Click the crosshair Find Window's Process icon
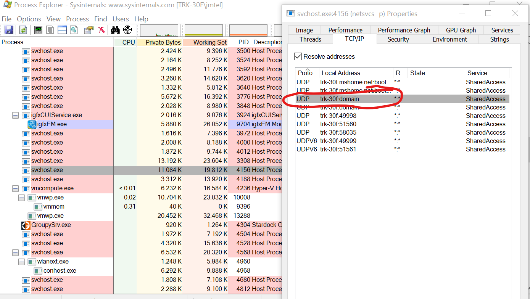This screenshot has height=299, width=530. [x=127, y=30]
